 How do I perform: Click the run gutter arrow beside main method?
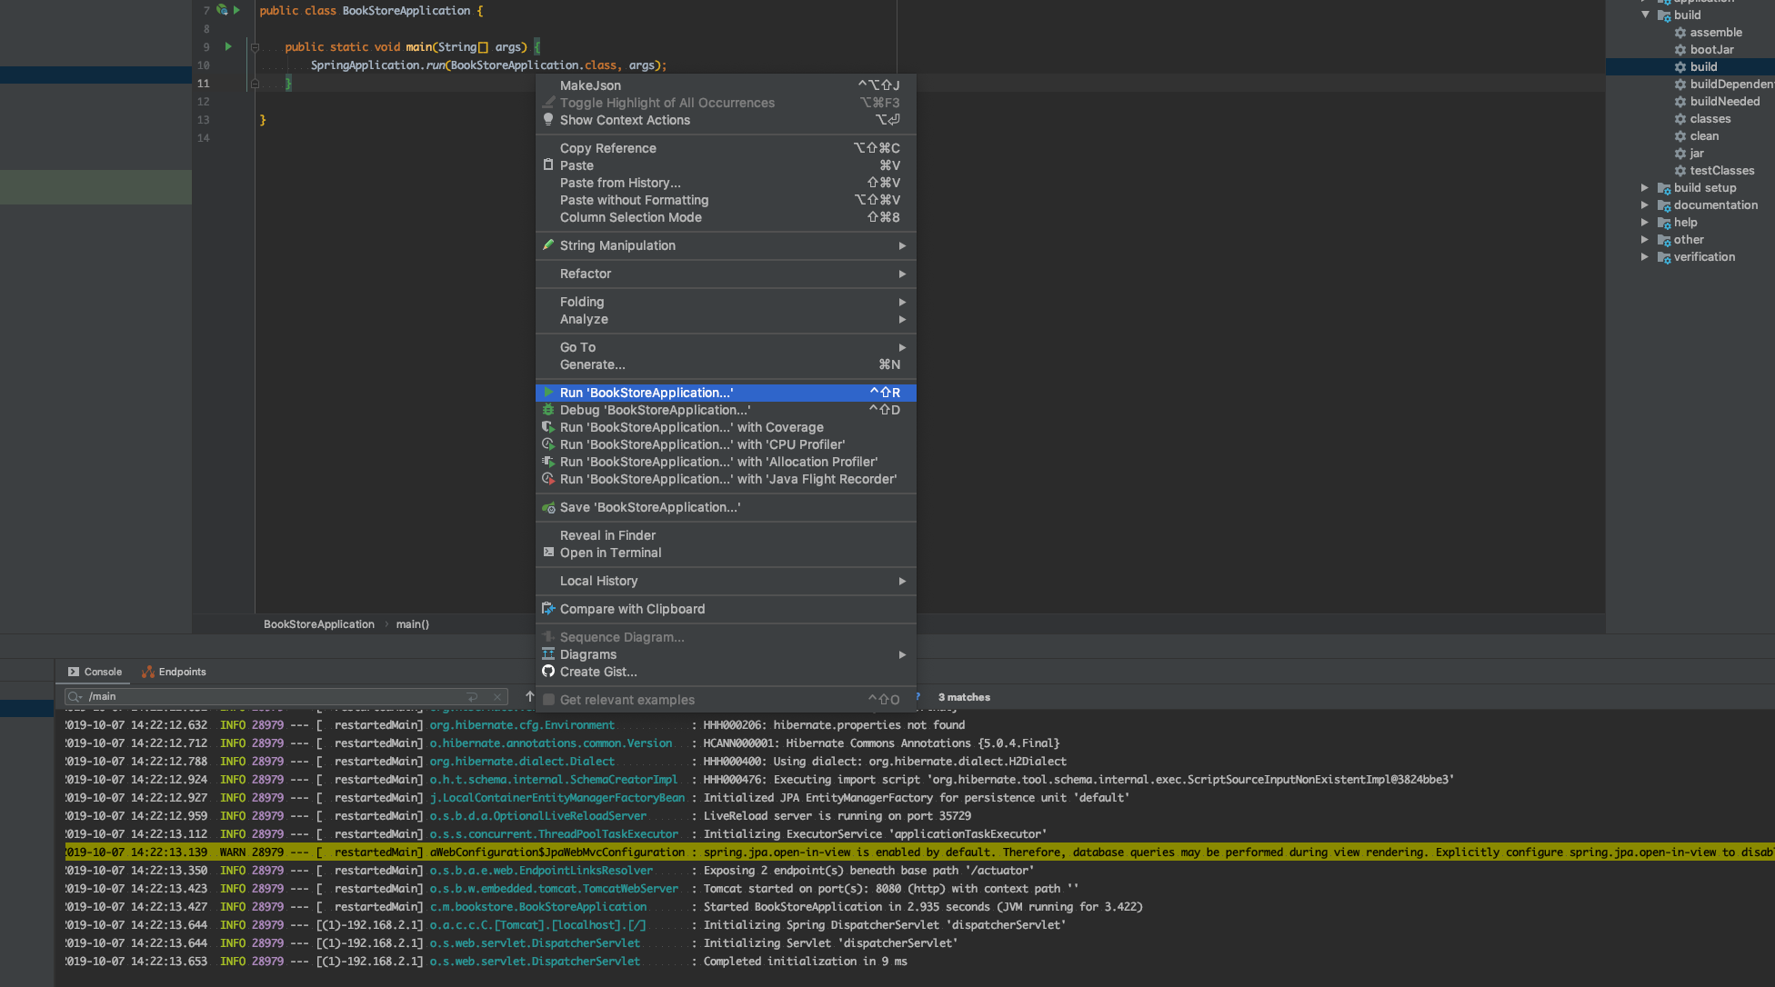click(228, 46)
